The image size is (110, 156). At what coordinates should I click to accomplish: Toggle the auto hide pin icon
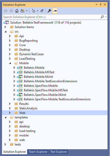[100, 5]
